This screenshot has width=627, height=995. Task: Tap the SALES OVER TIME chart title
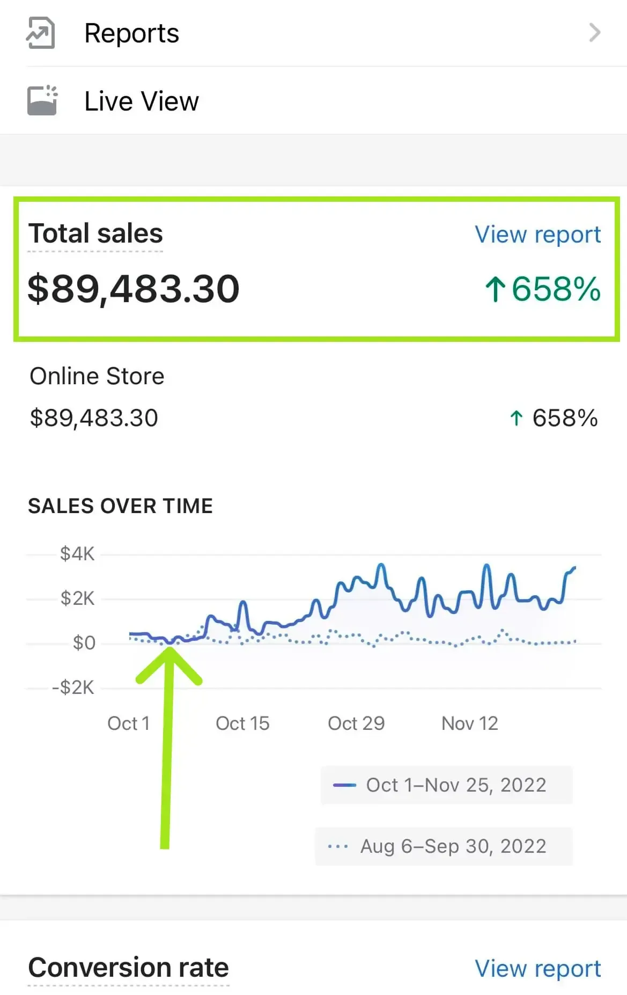click(x=121, y=506)
